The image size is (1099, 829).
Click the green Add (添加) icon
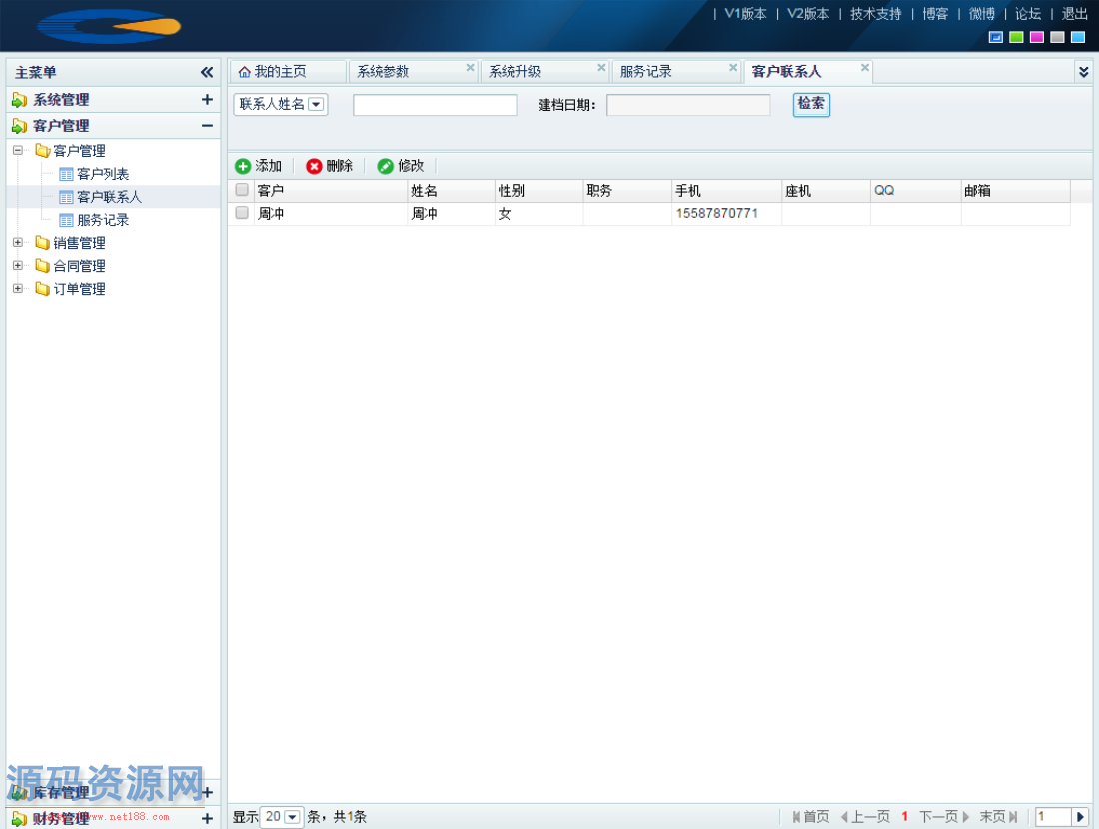245,166
